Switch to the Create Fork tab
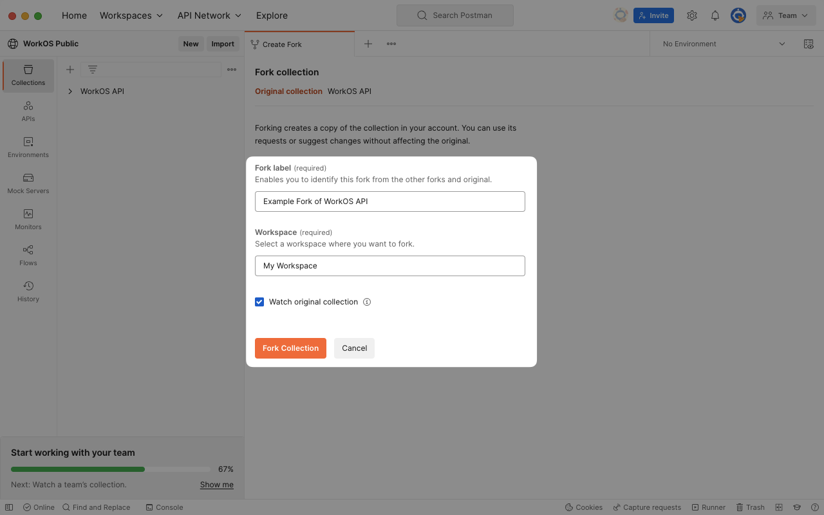 (x=282, y=44)
